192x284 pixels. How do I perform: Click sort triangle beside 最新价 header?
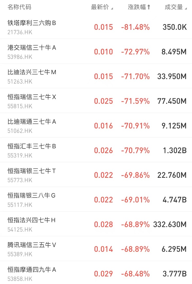click(x=112, y=8)
